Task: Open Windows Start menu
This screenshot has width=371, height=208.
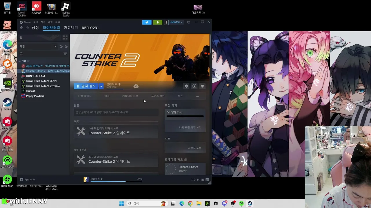Action: pyautogui.click(x=121, y=203)
